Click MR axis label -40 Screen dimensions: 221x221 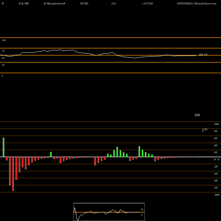pyautogui.click(x=216, y=174)
